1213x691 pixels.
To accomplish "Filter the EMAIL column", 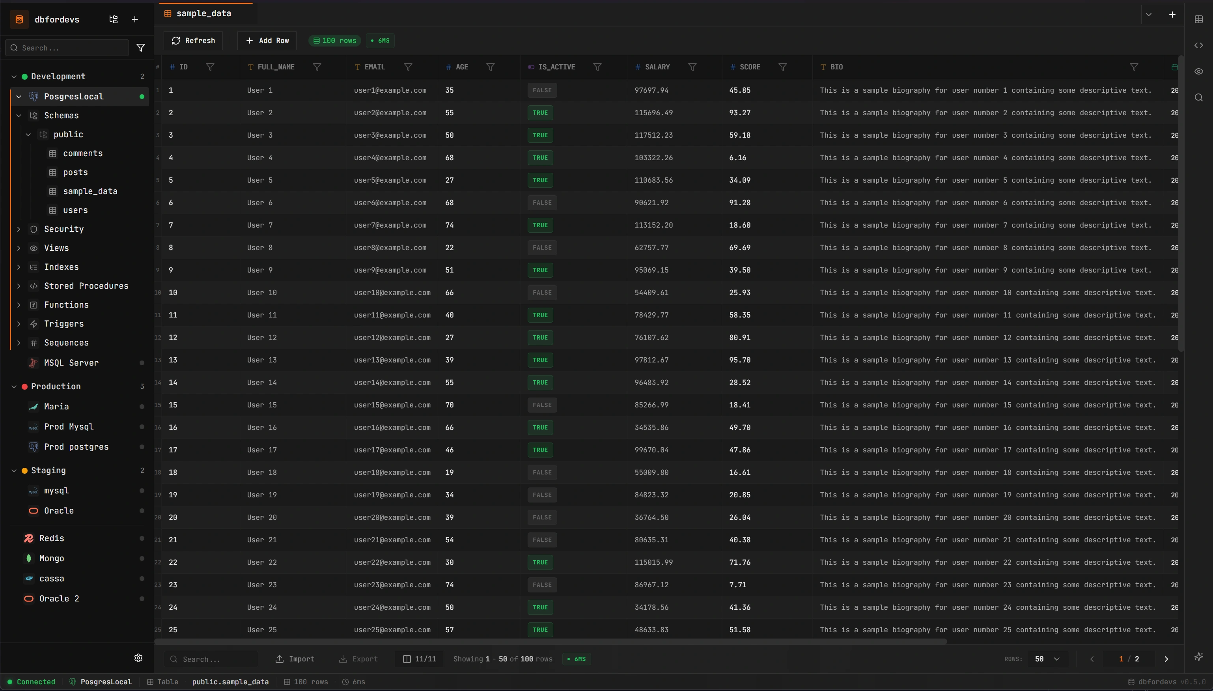I will (408, 67).
